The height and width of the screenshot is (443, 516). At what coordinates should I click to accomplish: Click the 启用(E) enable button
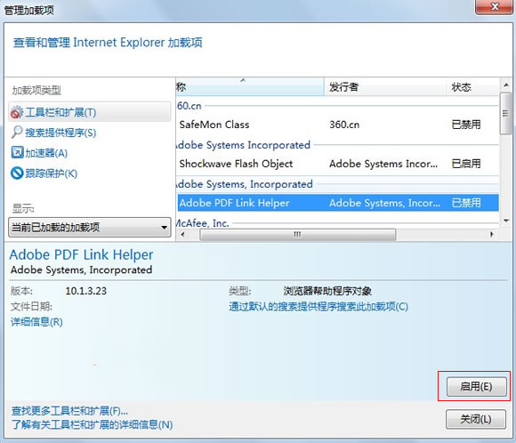(476, 386)
